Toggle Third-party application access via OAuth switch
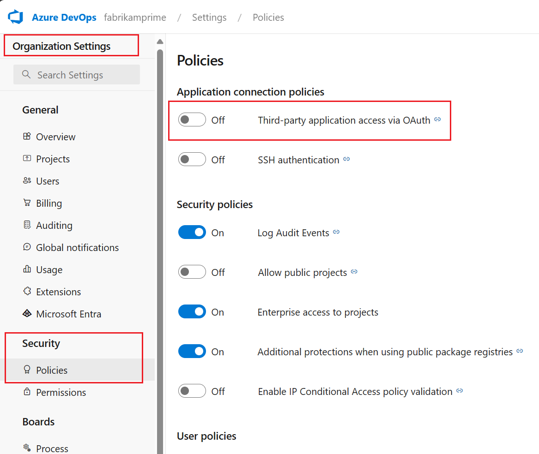539x454 pixels. [x=192, y=120]
